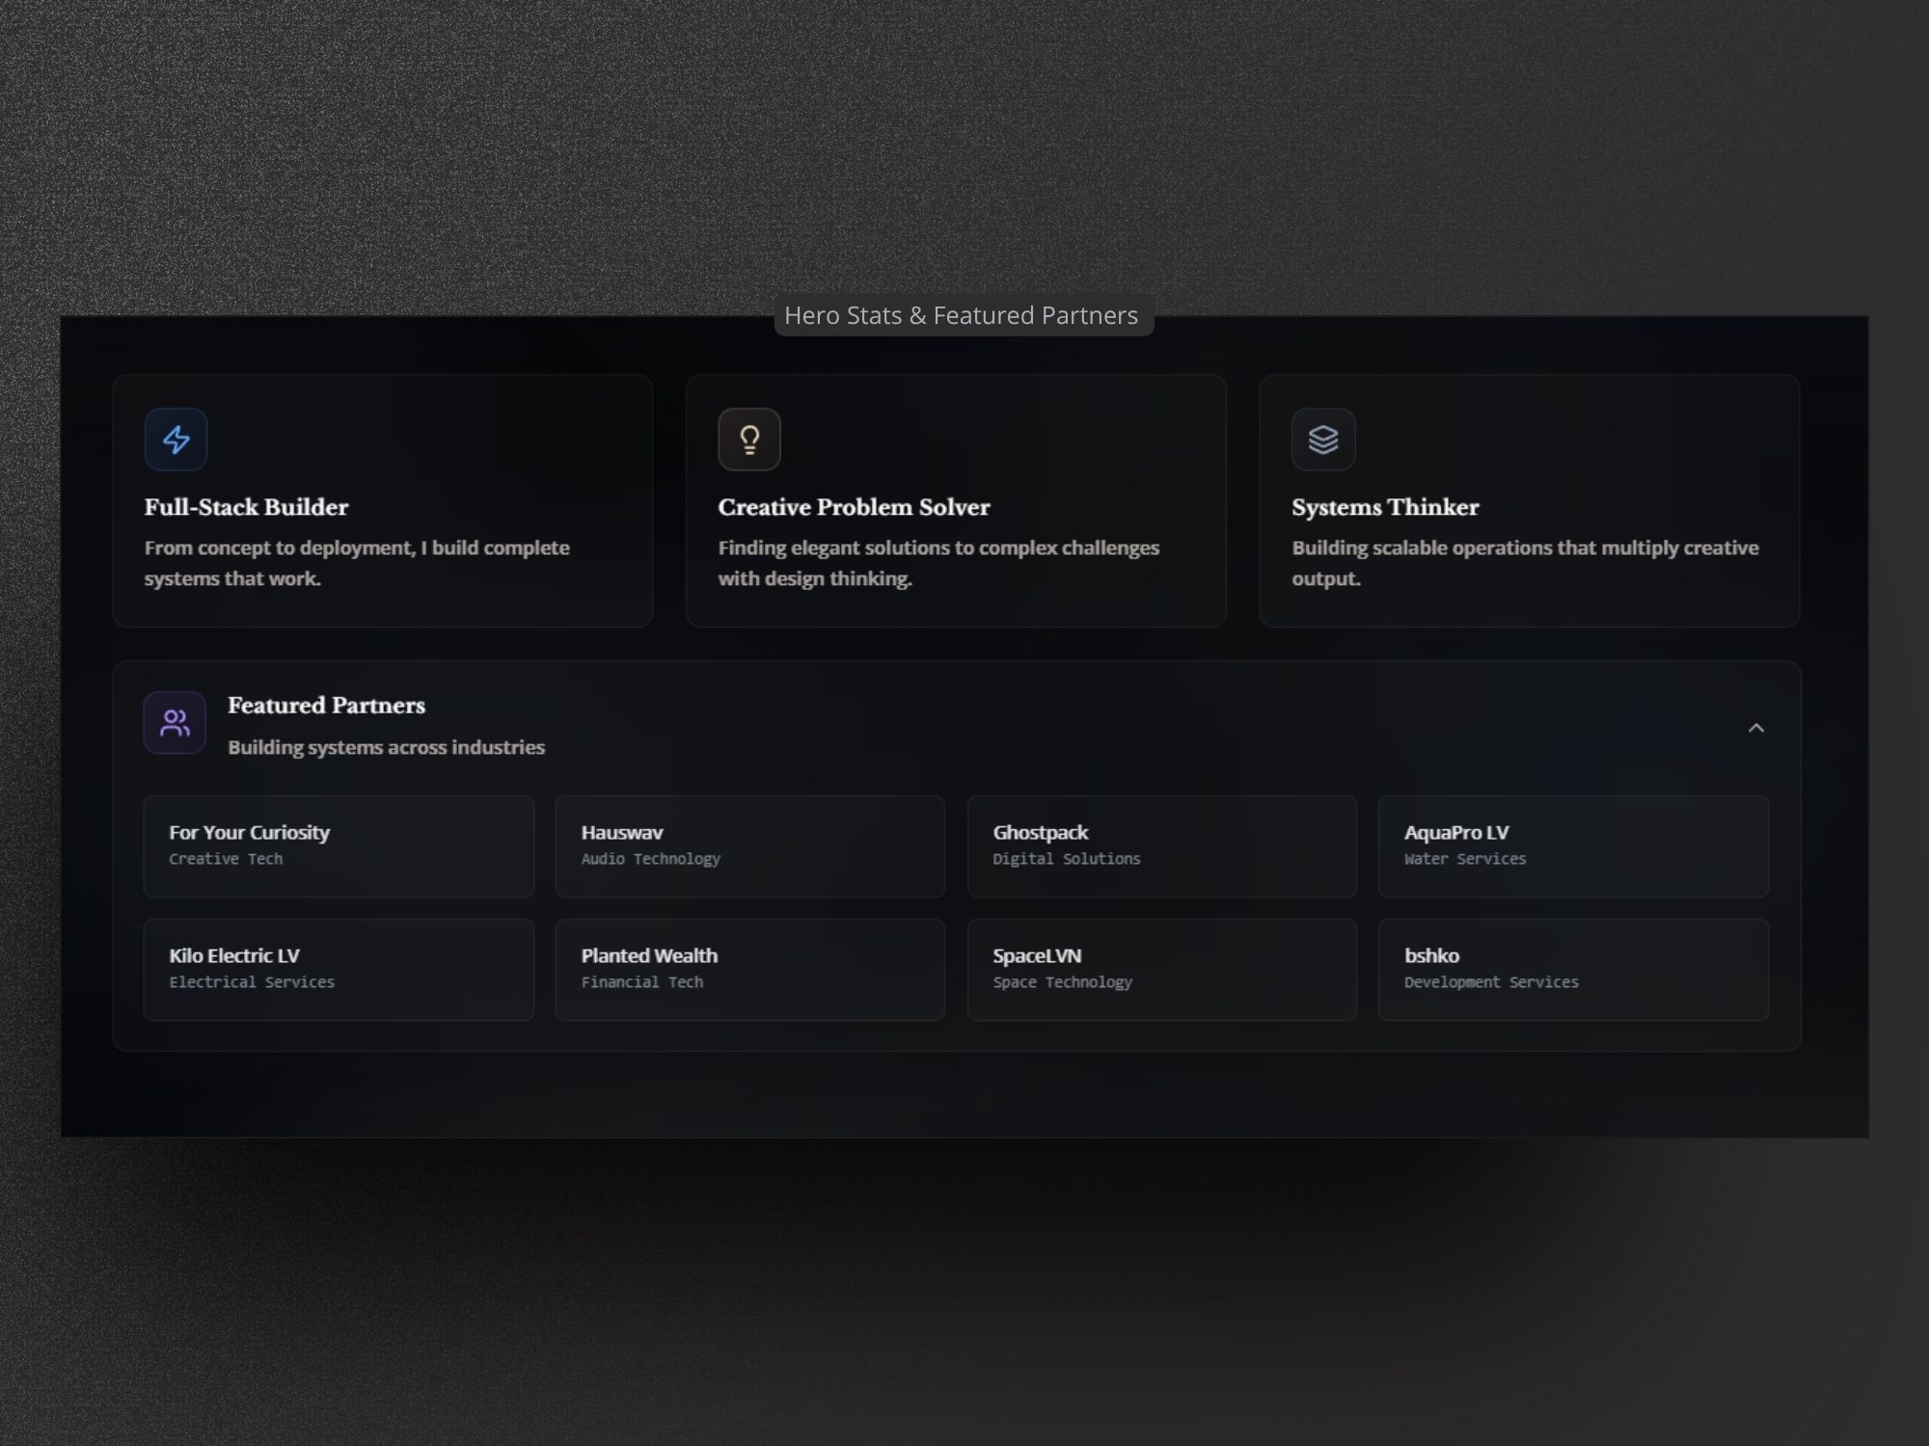Click the bshko Development Services card
1929x1446 pixels.
pyautogui.click(x=1572, y=969)
